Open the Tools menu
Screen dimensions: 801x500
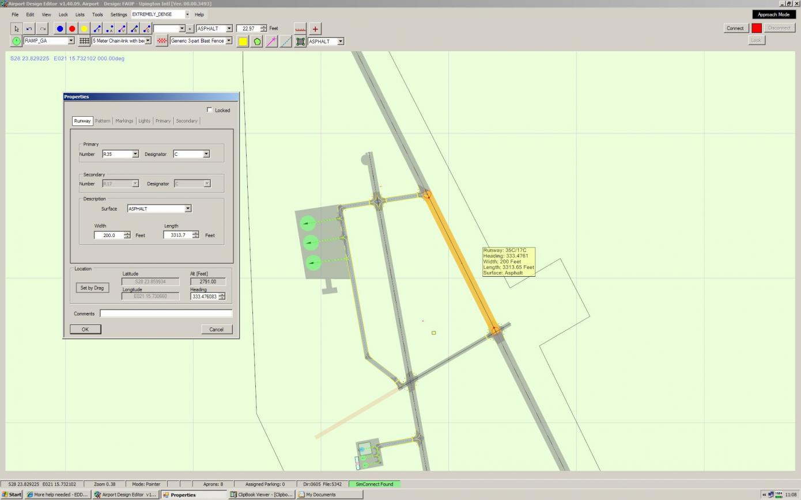(97, 14)
